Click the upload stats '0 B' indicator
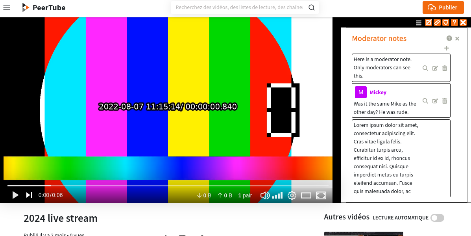Viewport: 471px width, 236px height. [225, 195]
